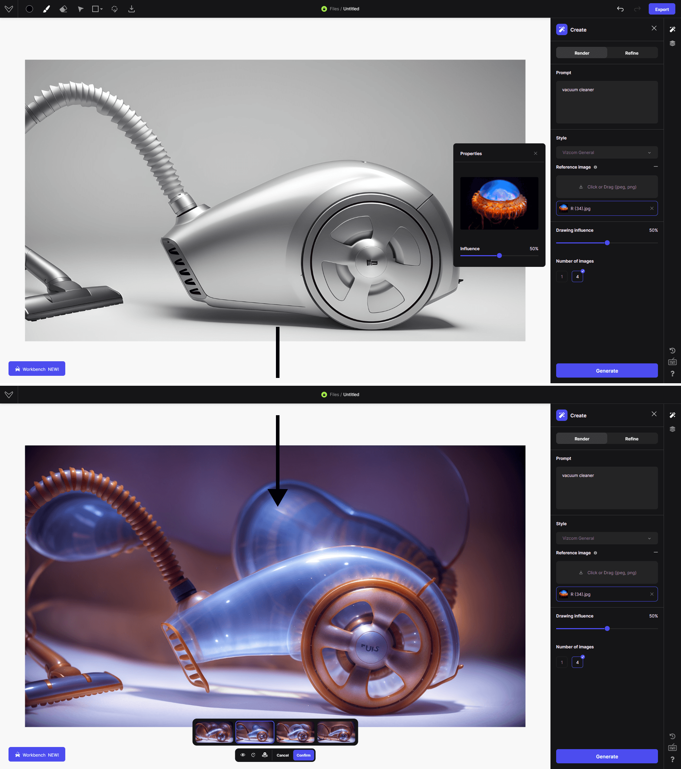Open the Shape tool
This screenshot has height=769, width=681.
pos(96,9)
